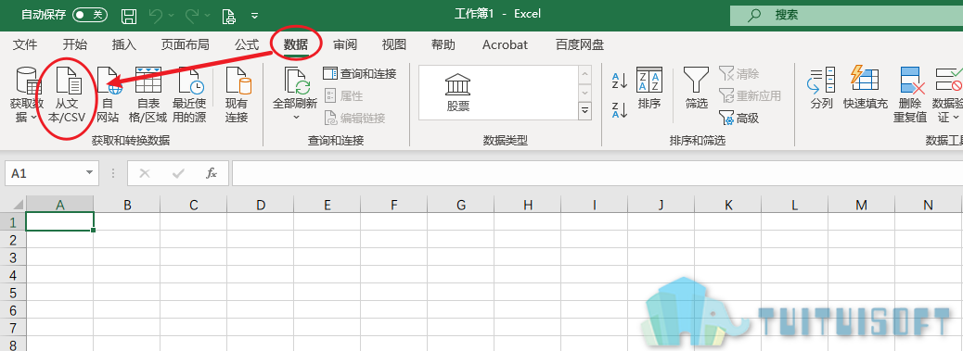This screenshot has height=351, width=963.
Task: Switch to the 审阅 tab
Action: [x=345, y=44]
